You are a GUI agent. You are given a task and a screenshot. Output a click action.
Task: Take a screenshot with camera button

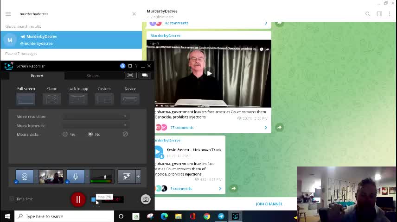click(x=146, y=199)
